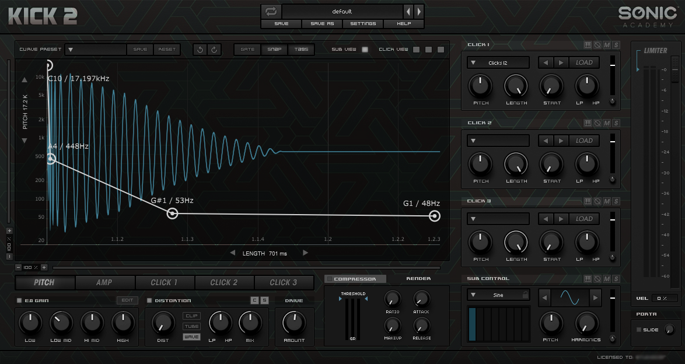Click the keyboard tracking icon for Click 2
685x364 pixels.
[588, 123]
